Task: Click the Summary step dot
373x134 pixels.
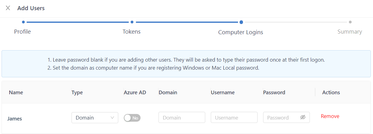Action: click(350, 22)
